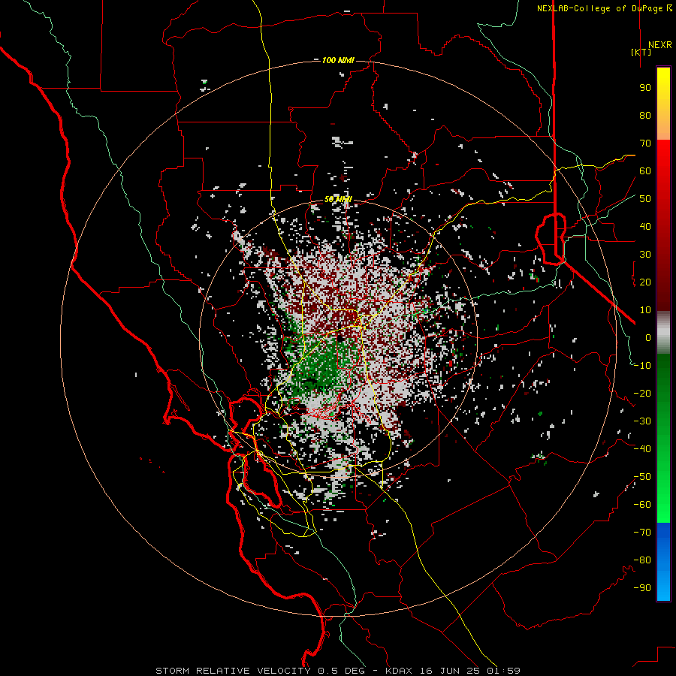The height and width of the screenshot is (676, 676).
Task: Click the 0 value on velocity scale
Action: tap(648, 337)
